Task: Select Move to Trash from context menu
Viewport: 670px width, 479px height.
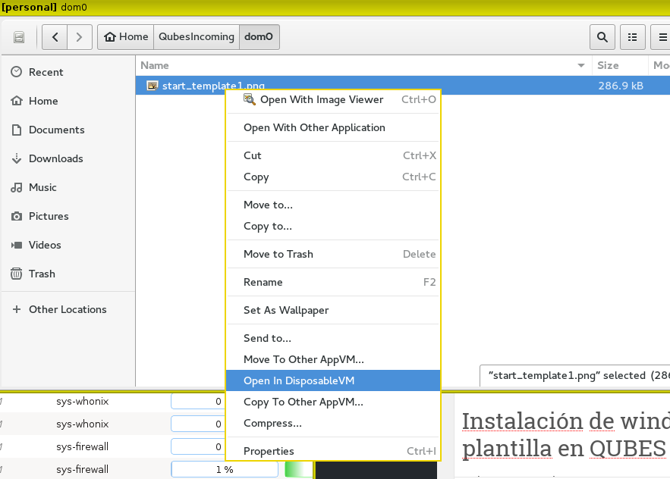Action: [x=278, y=254]
